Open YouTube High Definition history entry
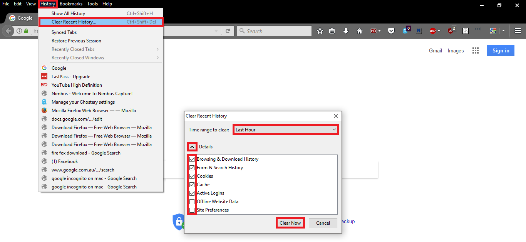Image resolution: width=526 pixels, height=242 pixels. tap(101, 85)
